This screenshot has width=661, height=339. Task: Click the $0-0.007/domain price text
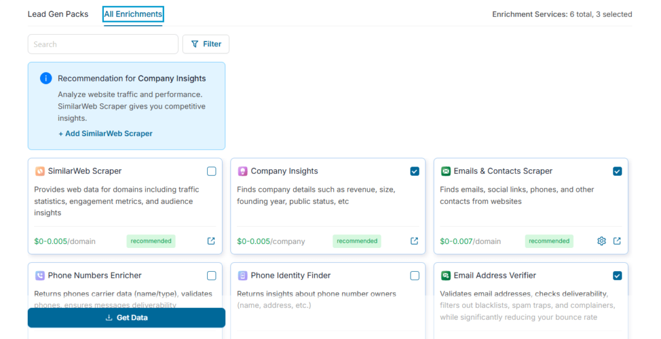click(471, 241)
